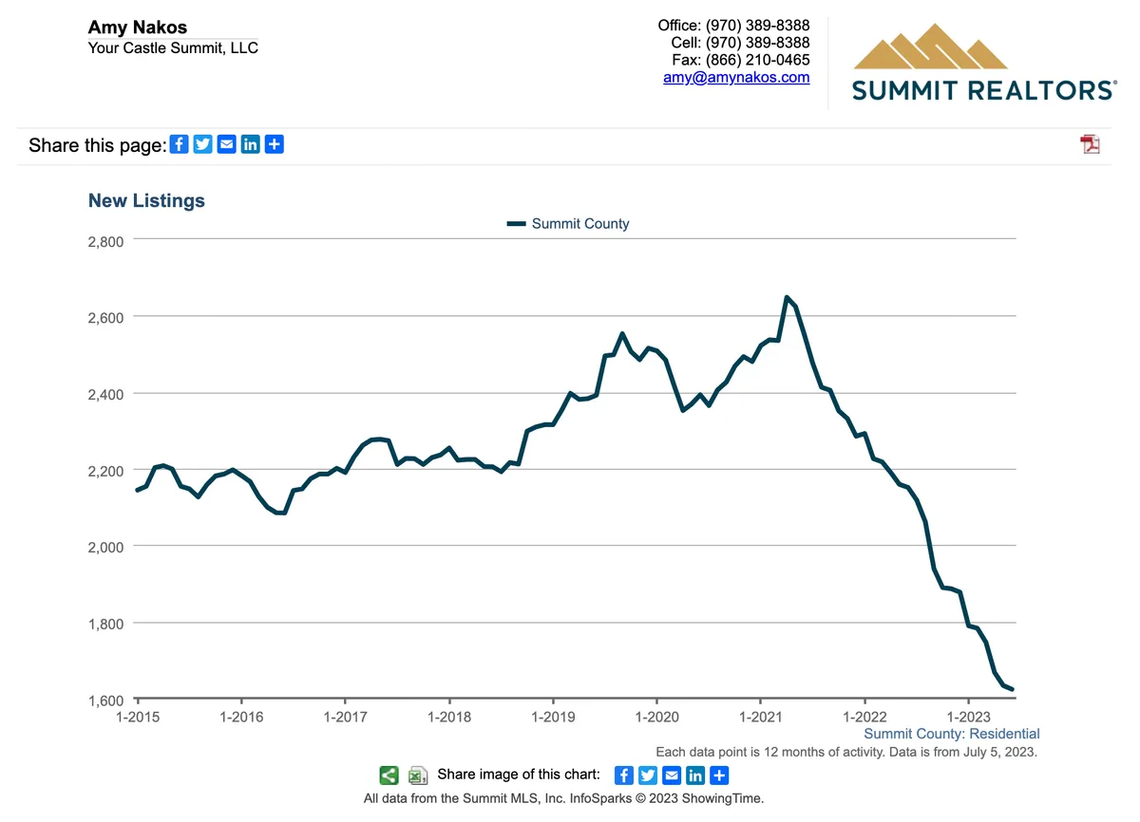The image size is (1140, 822).
Task: Click the Share this page label
Action: 97,145
